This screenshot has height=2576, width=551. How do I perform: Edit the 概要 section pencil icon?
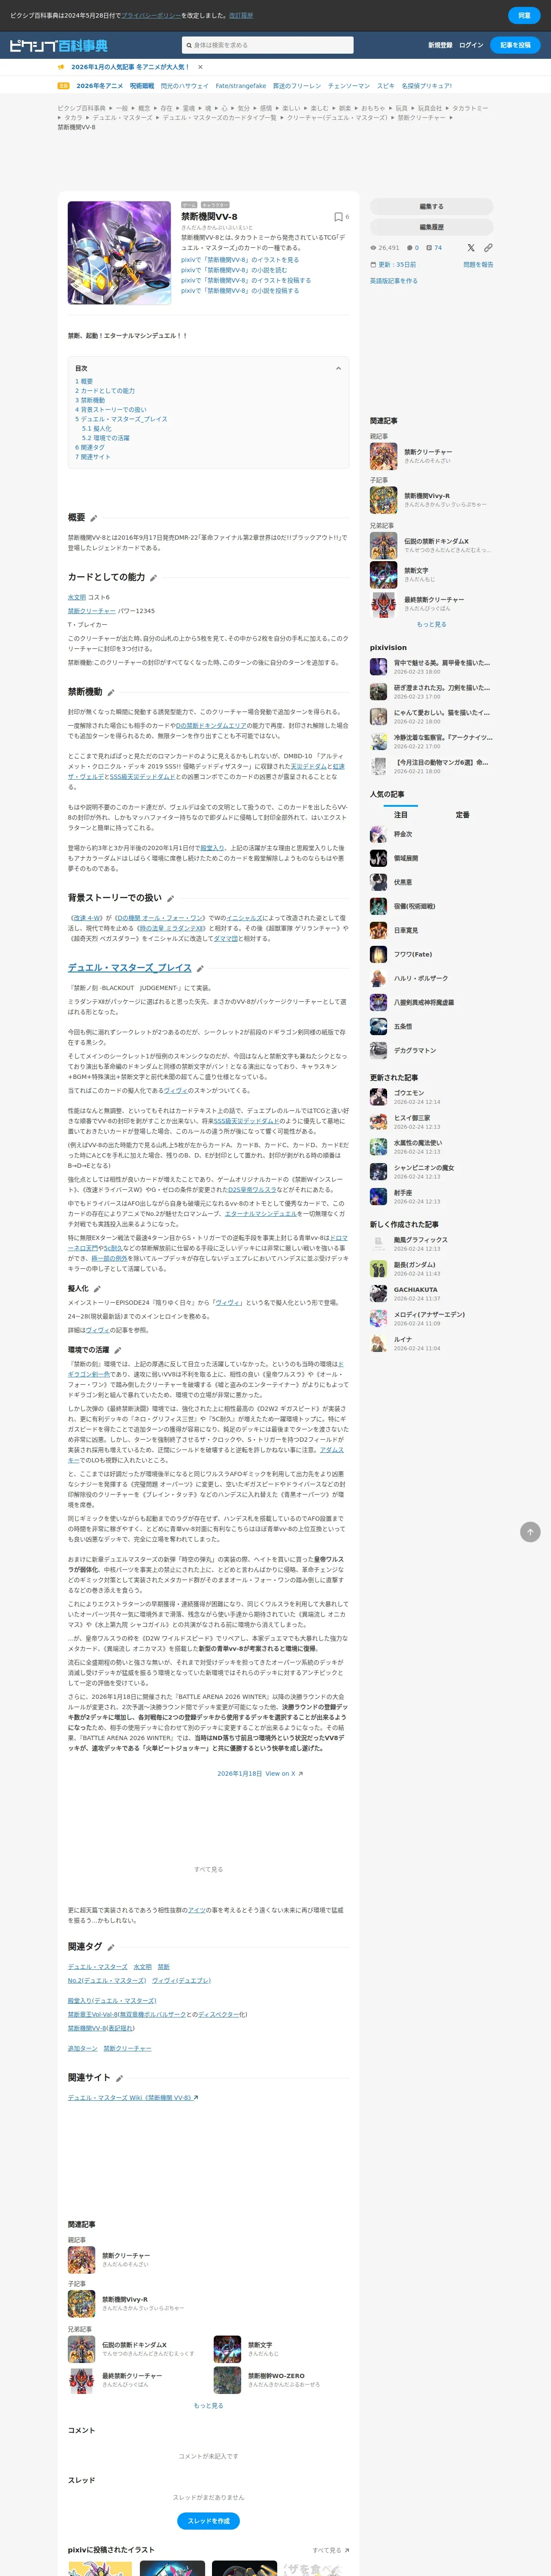[94, 518]
